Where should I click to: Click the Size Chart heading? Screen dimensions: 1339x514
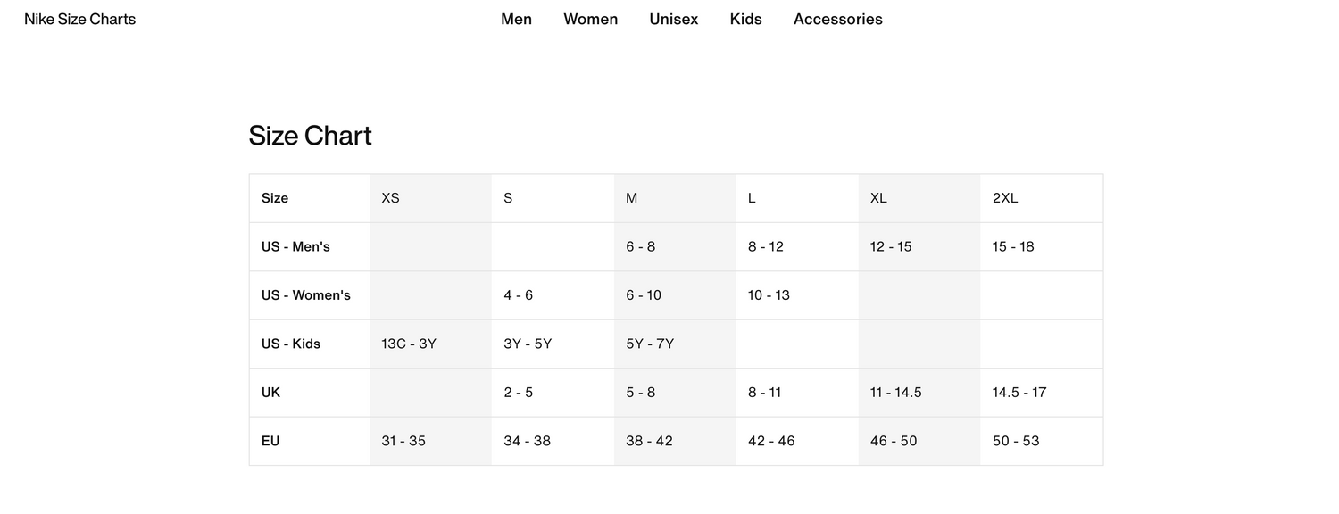click(x=310, y=136)
